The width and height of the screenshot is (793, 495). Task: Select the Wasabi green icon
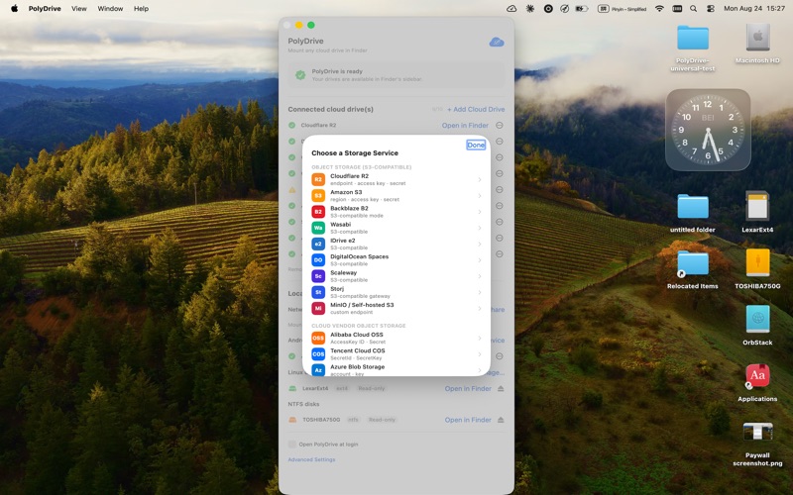[318, 228]
